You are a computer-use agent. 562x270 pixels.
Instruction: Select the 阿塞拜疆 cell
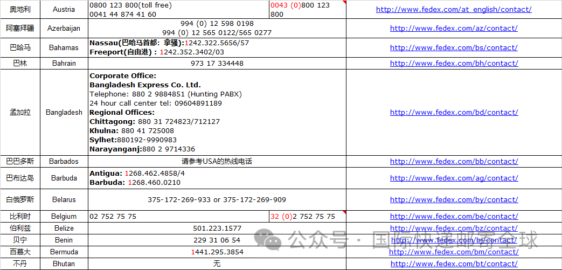tap(20, 29)
